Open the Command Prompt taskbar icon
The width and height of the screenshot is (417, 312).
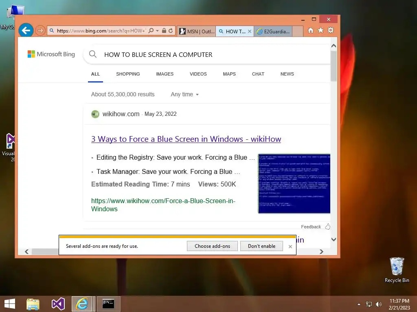[108, 304]
